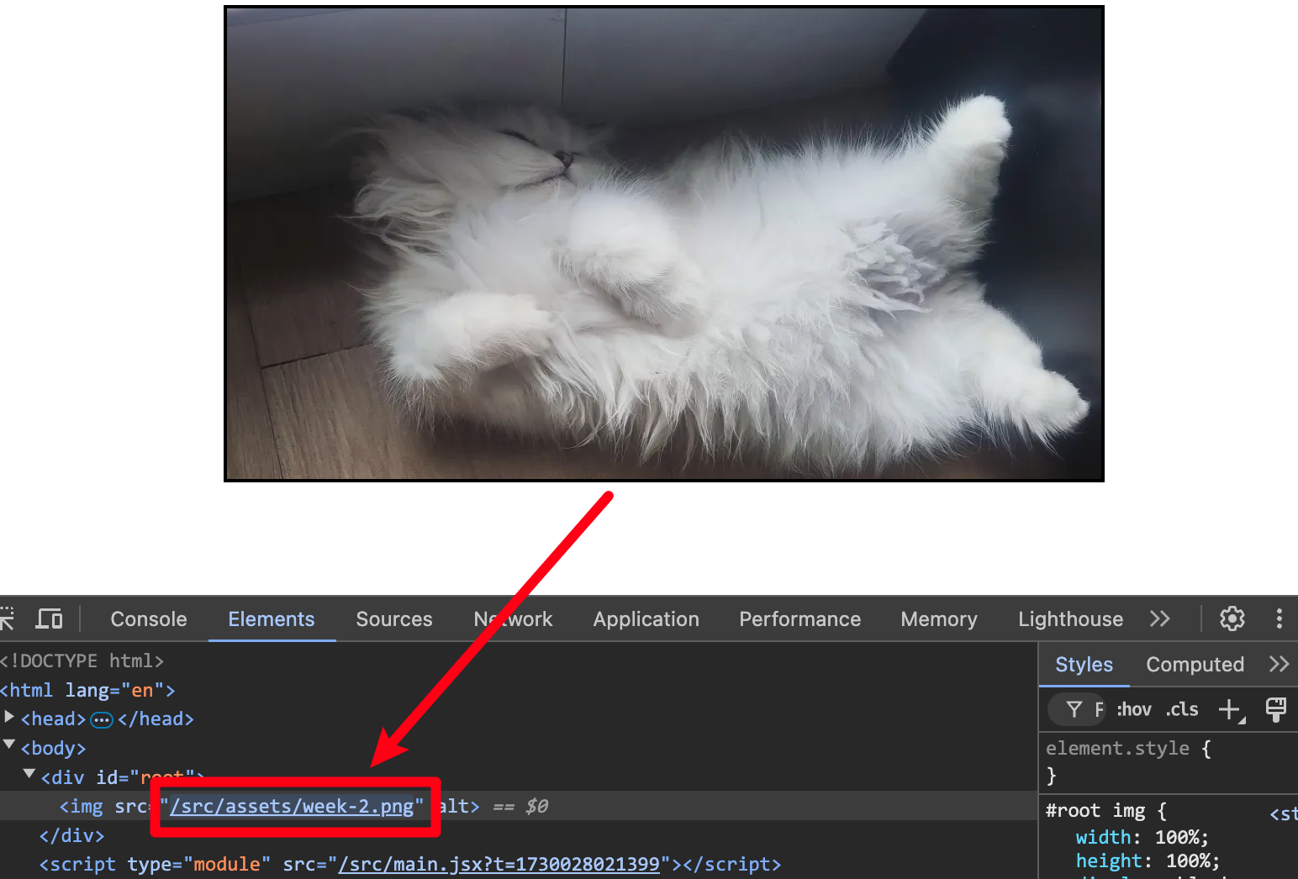Viewport: 1298px width, 879px height.
Task: Toggle :hov element state panel
Action: (1134, 710)
